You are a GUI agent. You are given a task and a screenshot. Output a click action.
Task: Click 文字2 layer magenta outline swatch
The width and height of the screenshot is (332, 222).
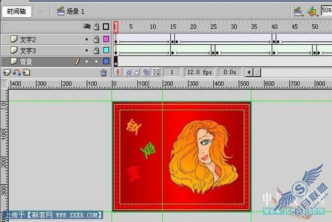point(106,39)
